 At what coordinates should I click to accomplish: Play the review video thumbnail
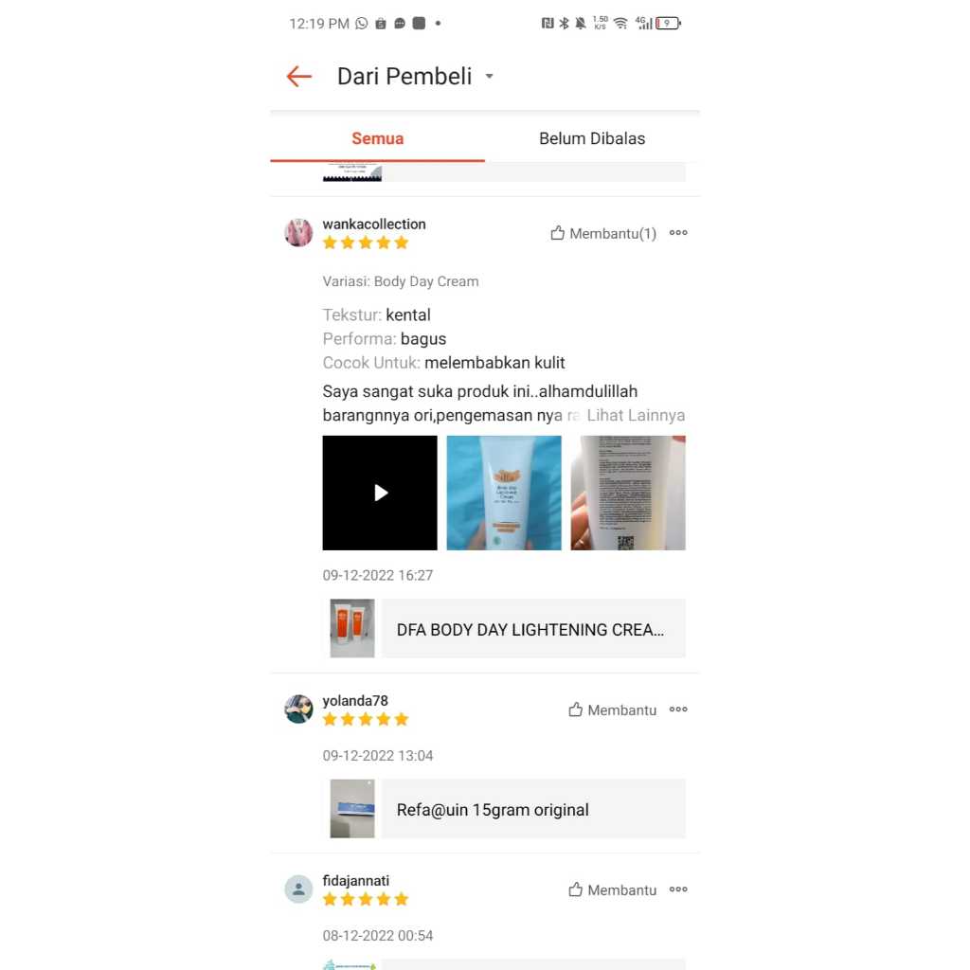pos(380,493)
